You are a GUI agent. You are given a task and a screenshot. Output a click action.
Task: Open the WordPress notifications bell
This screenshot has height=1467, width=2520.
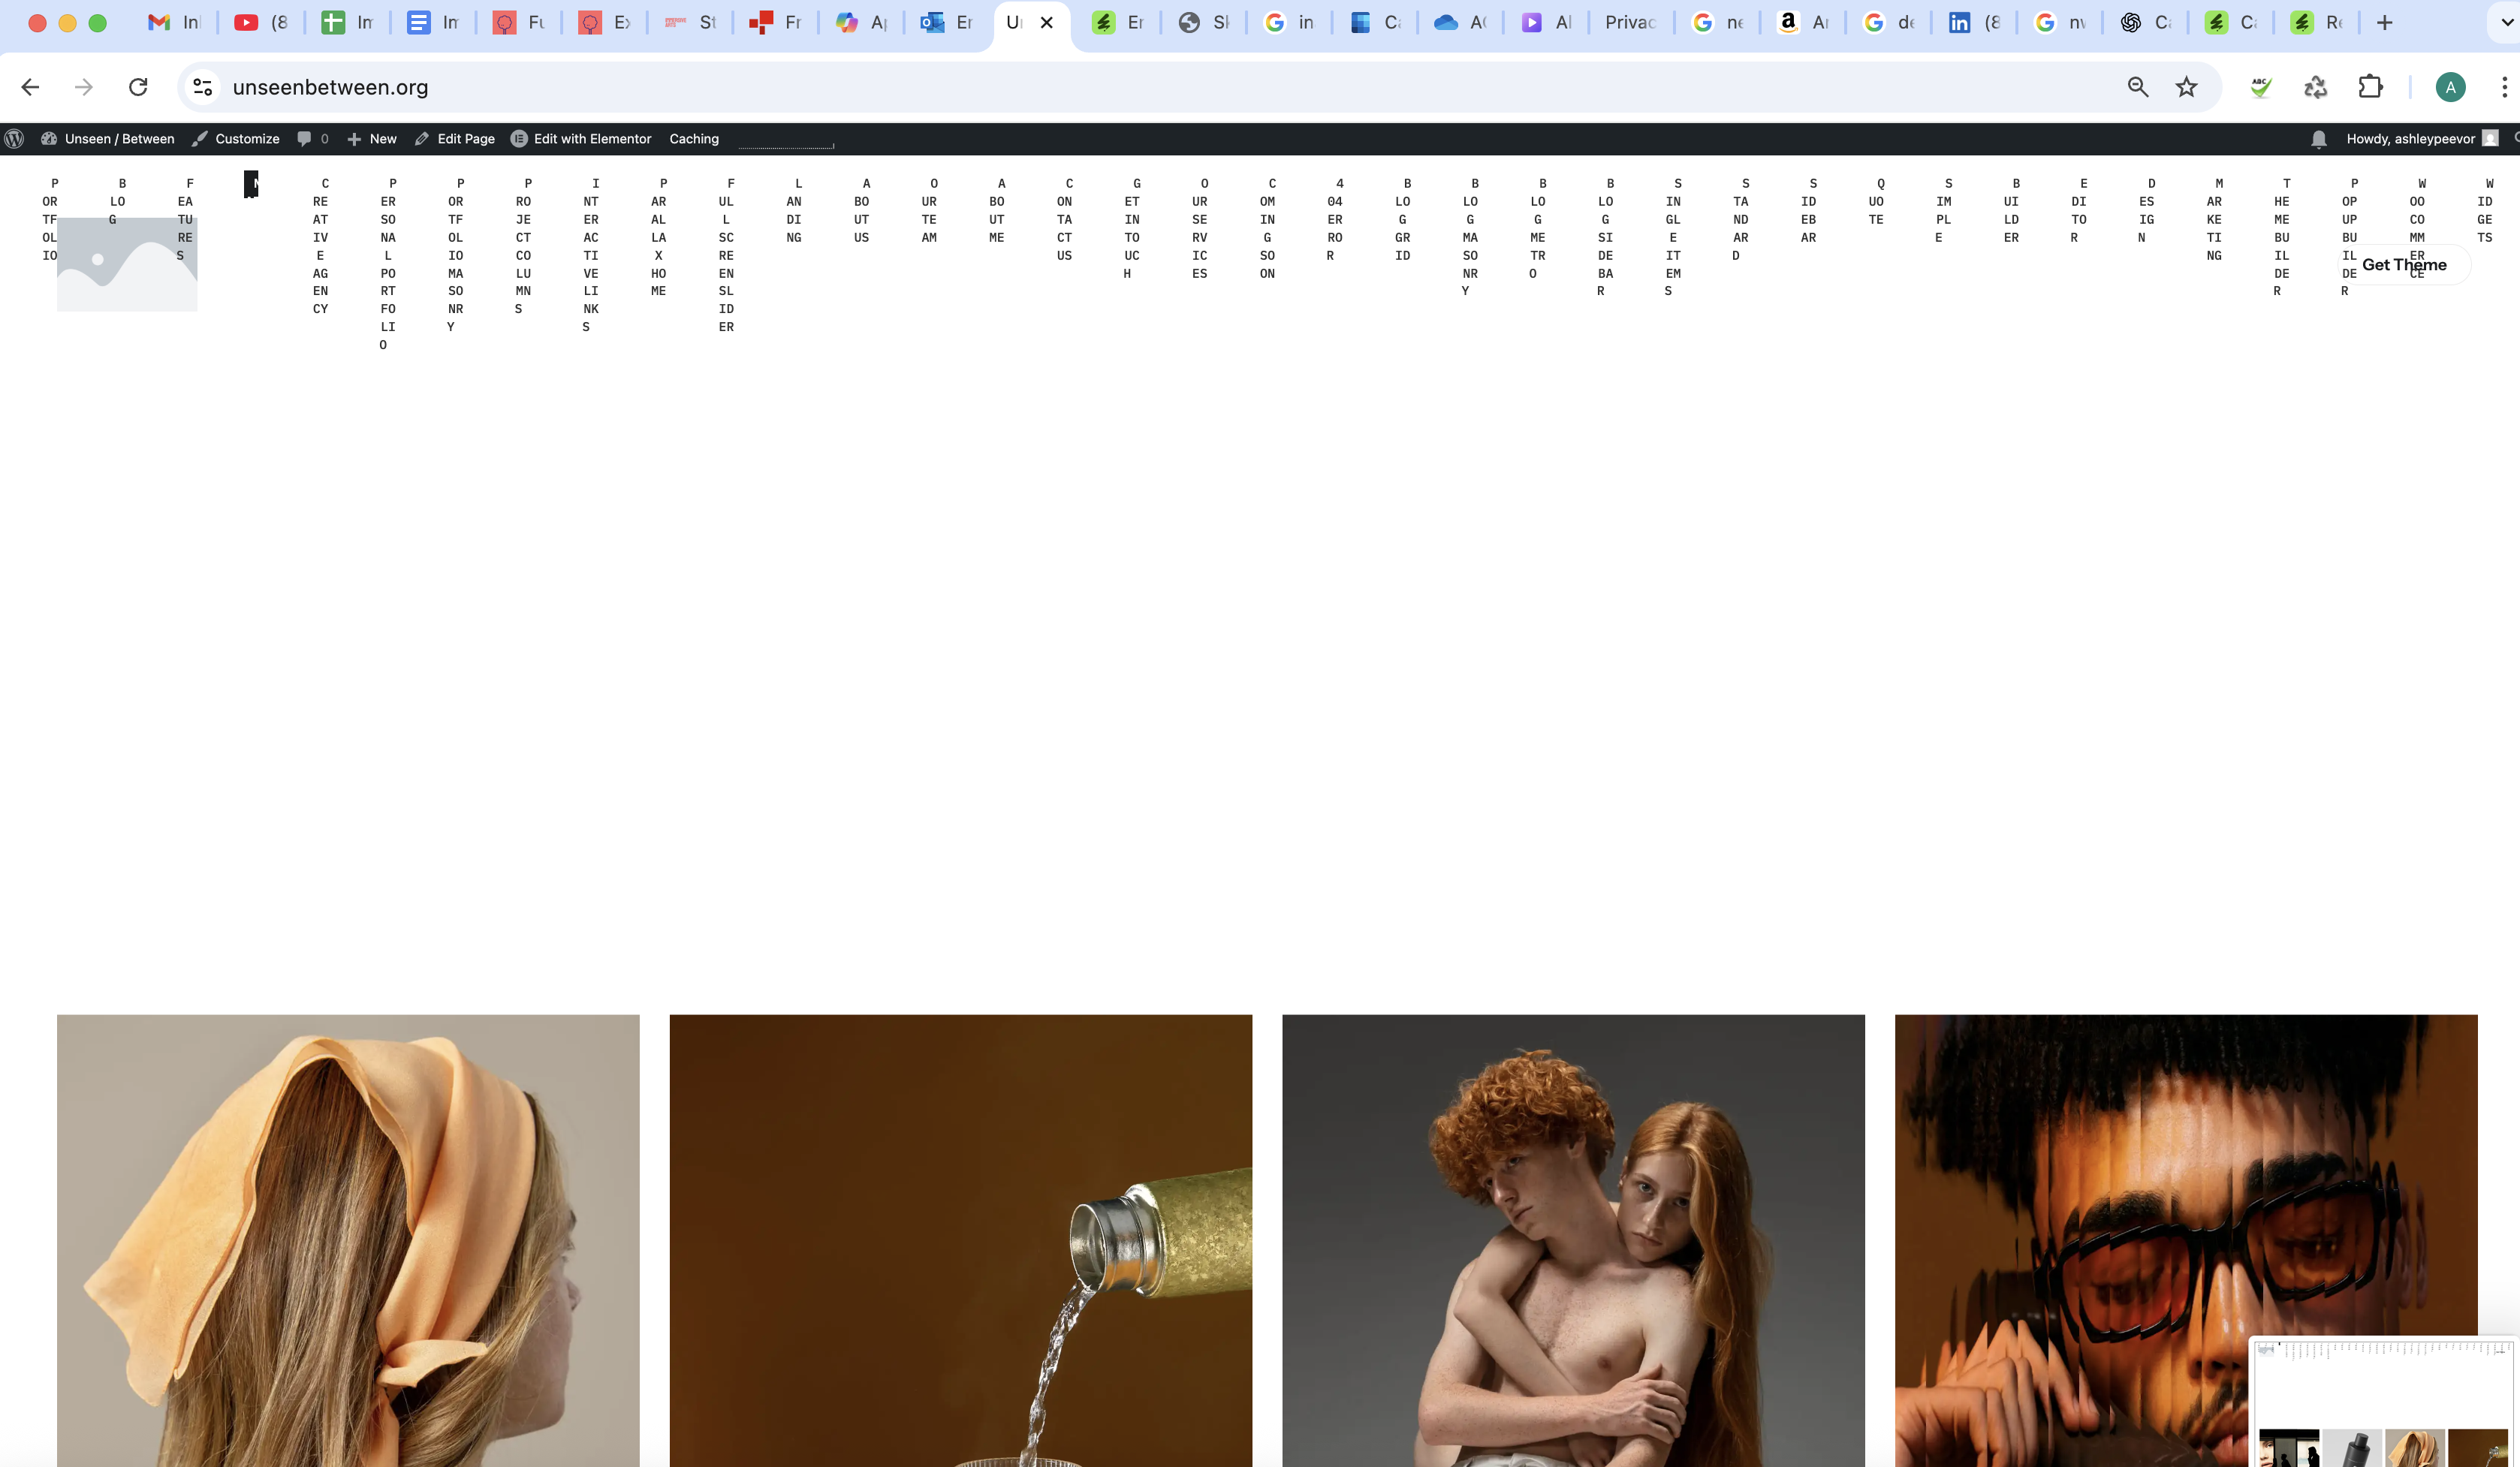2318,139
